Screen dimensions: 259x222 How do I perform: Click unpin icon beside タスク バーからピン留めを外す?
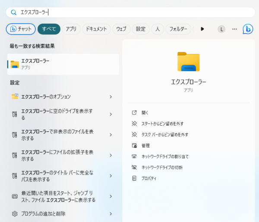click(x=134, y=135)
